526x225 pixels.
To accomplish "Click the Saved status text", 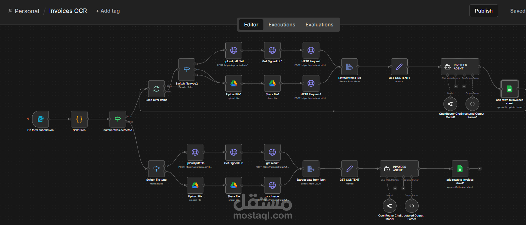I will click(x=518, y=11).
